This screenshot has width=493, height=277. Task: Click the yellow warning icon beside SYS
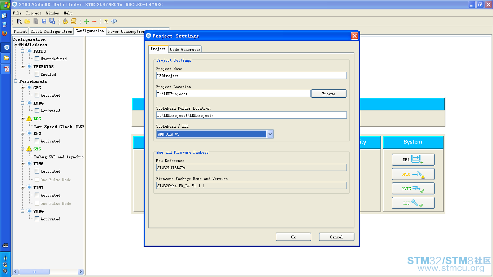coord(29,149)
